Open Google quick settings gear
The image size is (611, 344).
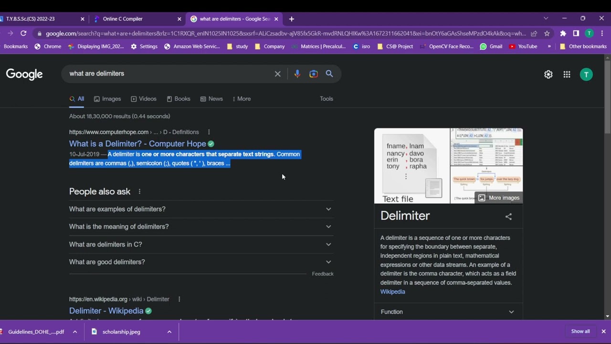(x=548, y=75)
